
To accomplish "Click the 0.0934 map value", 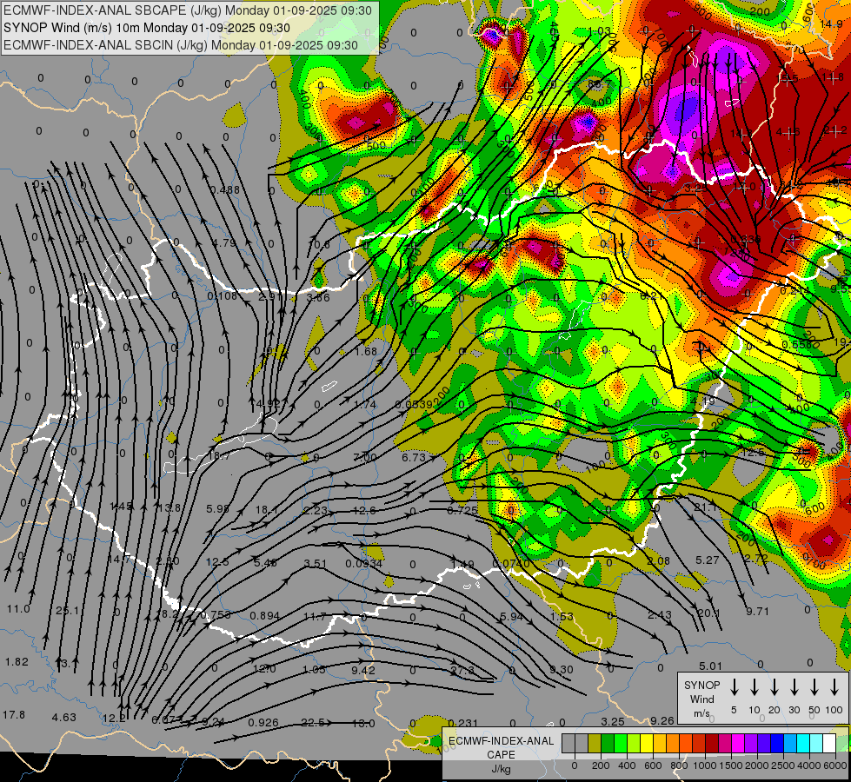I will (x=363, y=564).
